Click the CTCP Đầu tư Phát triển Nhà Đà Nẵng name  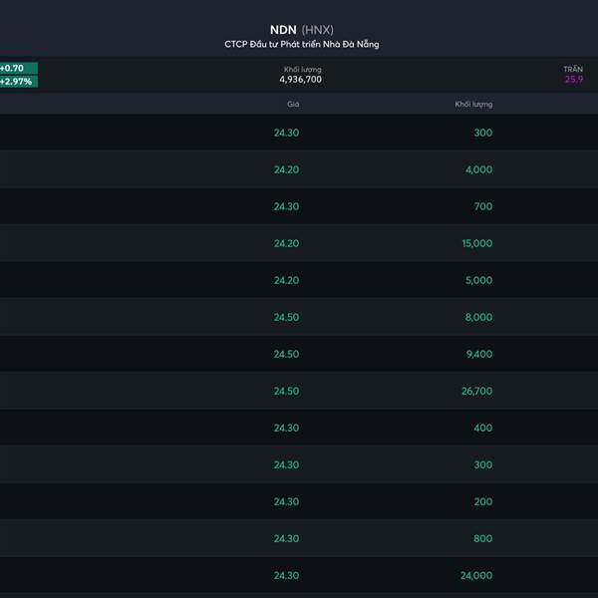302,44
